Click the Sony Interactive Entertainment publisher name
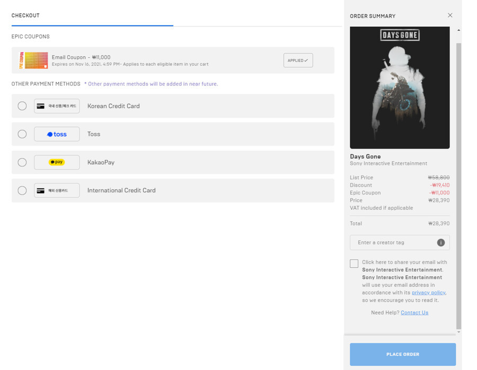This screenshot has width=477, height=370. (388, 163)
